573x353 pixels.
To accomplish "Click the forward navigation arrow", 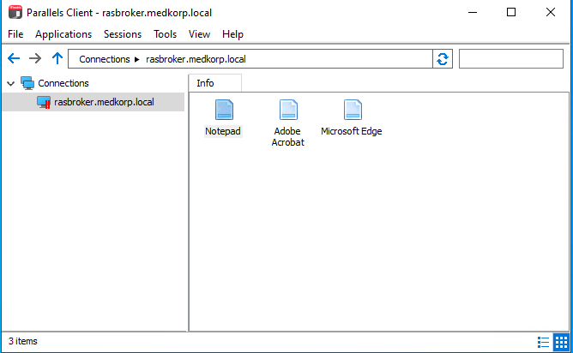I will (x=35, y=58).
